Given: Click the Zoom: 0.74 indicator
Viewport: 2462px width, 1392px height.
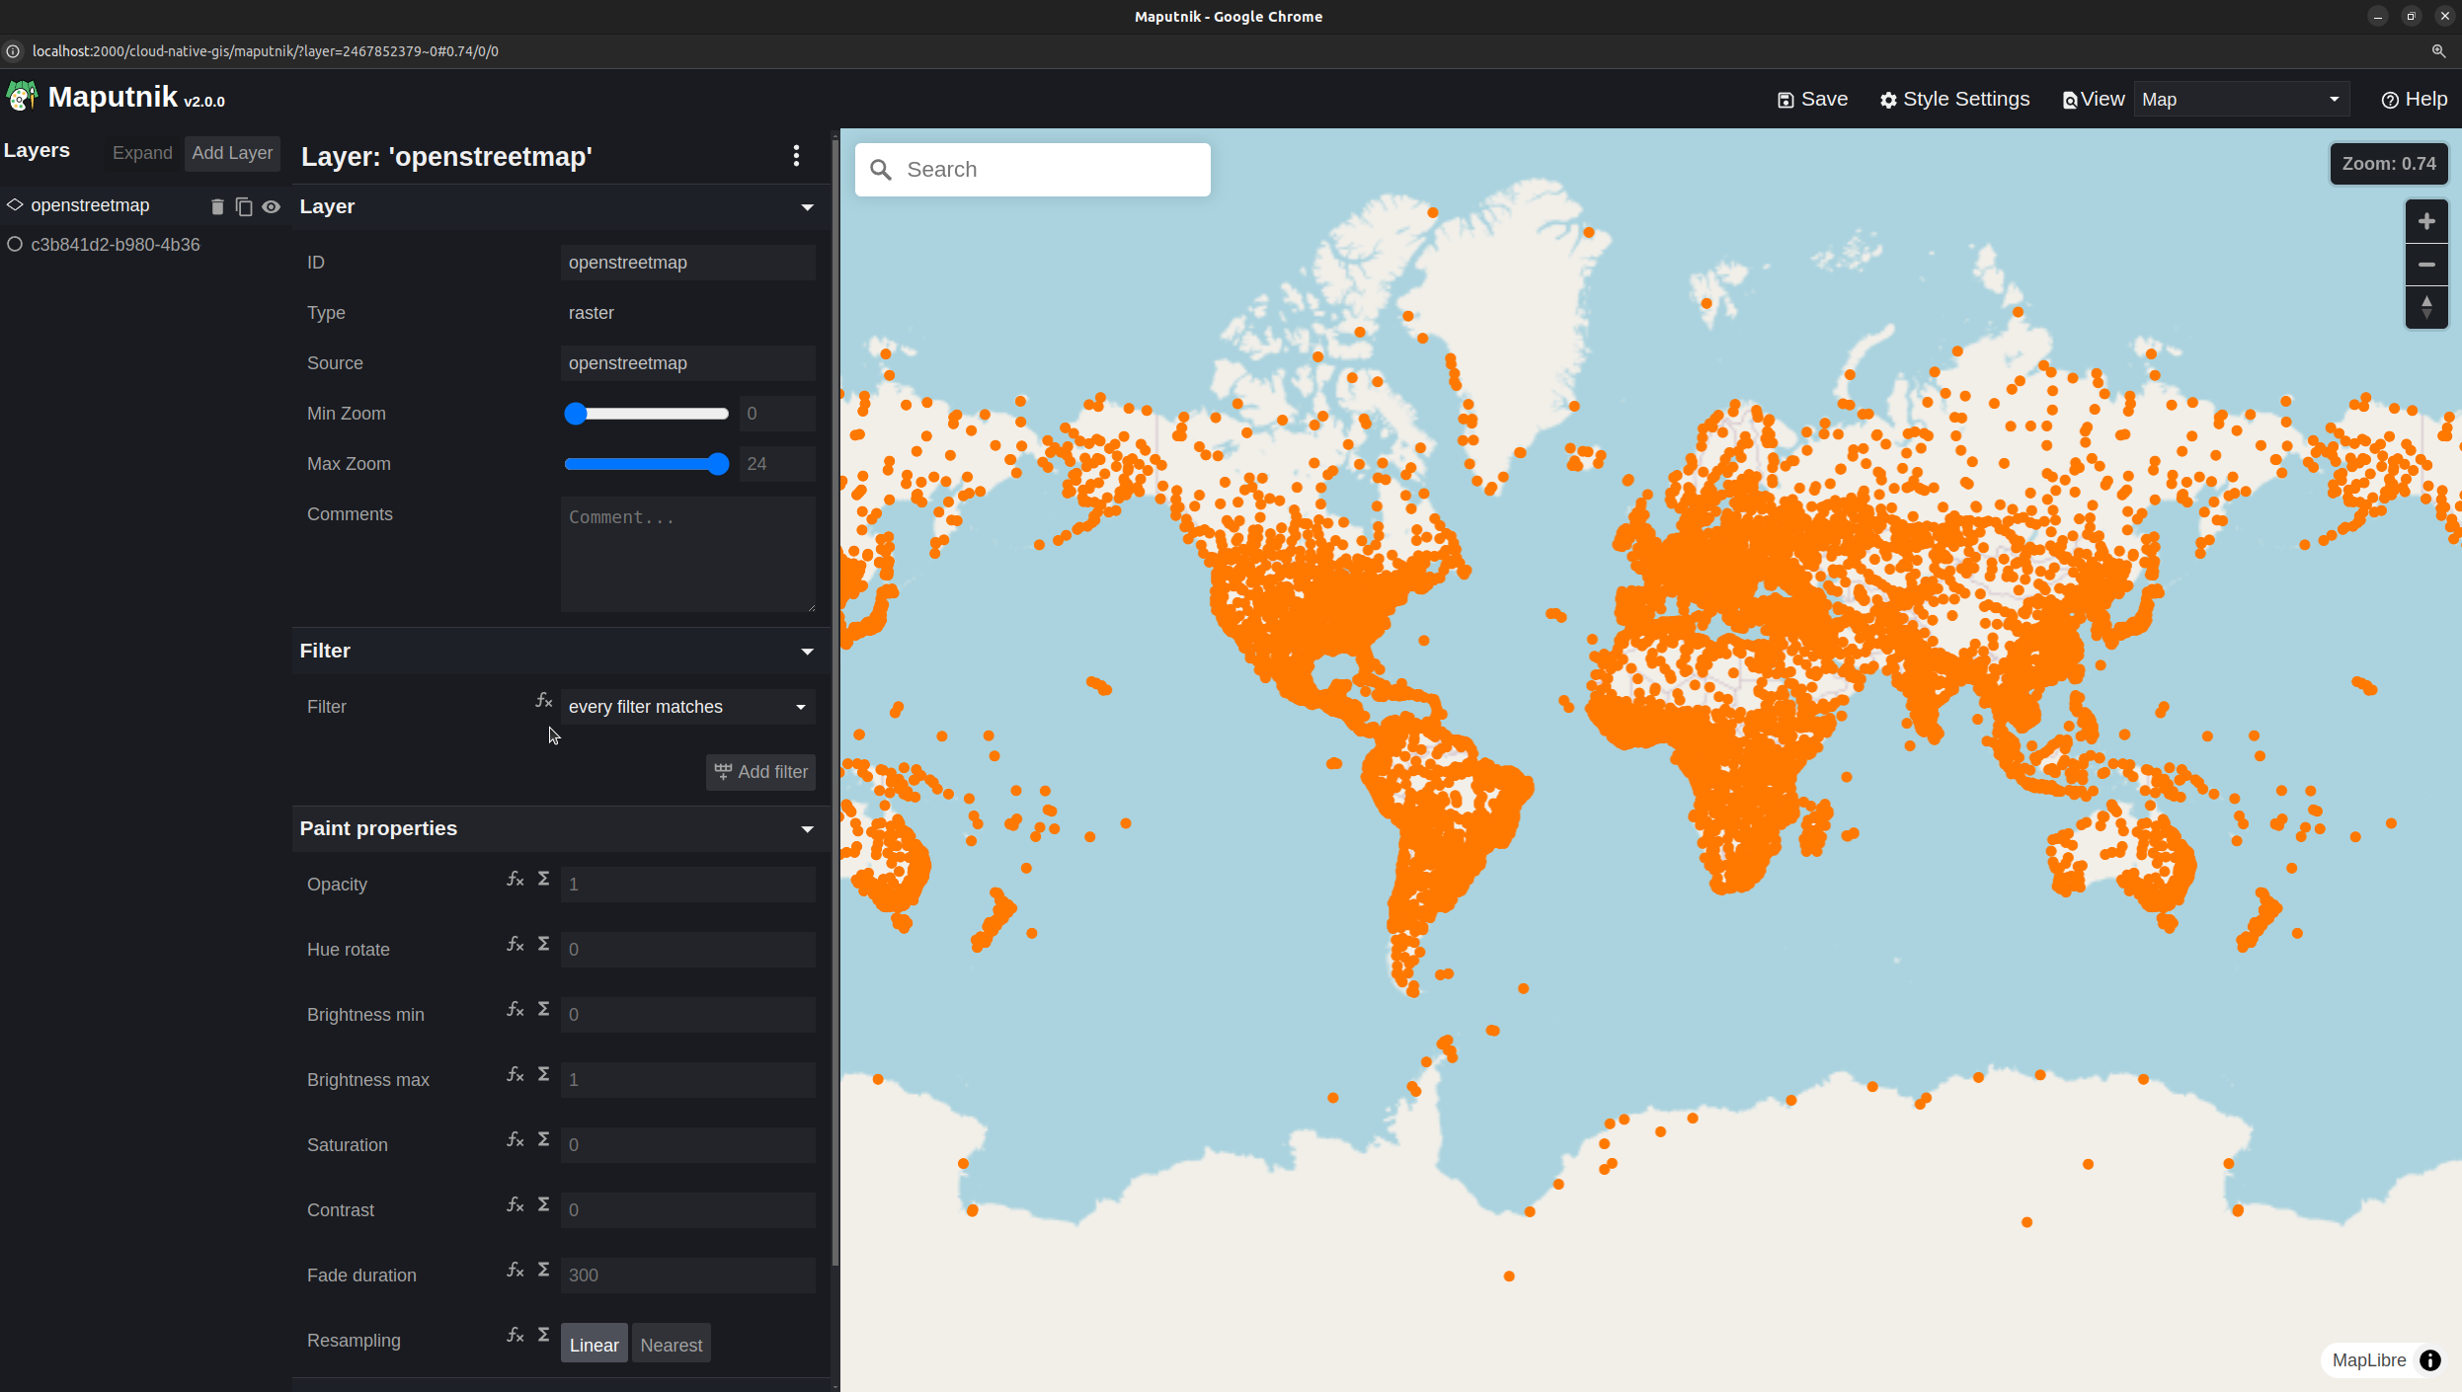Looking at the screenshot, I should (x=2388, y=164).
